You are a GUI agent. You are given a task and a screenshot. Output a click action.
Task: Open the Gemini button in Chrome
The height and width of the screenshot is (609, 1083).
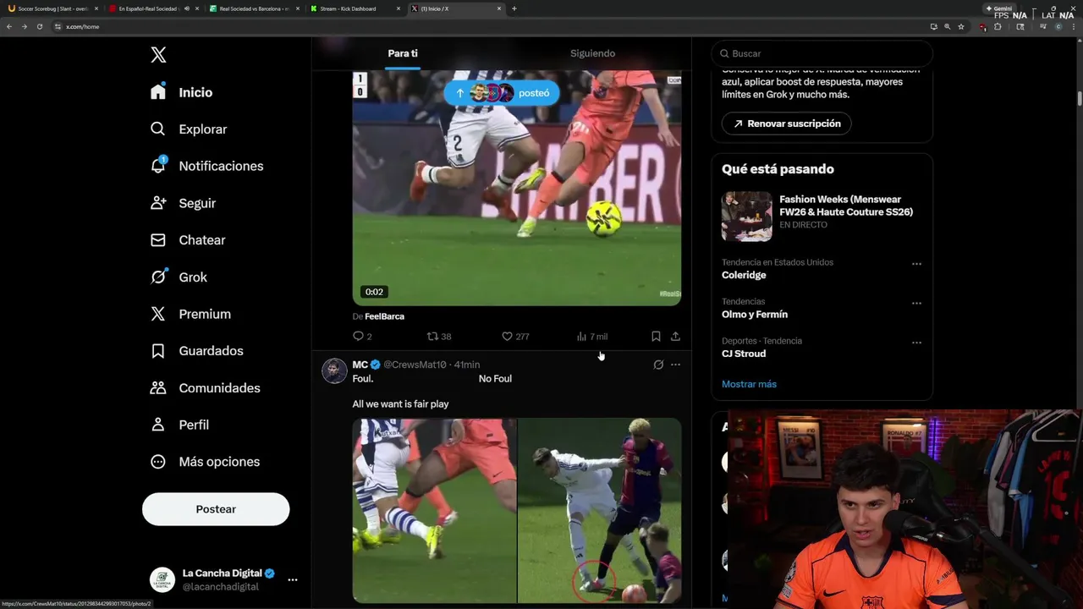pos(999,8)
